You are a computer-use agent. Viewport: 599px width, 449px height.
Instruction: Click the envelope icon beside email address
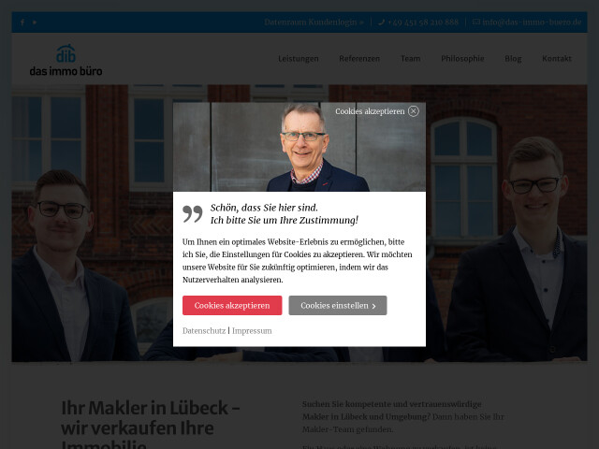pos(476,22)
